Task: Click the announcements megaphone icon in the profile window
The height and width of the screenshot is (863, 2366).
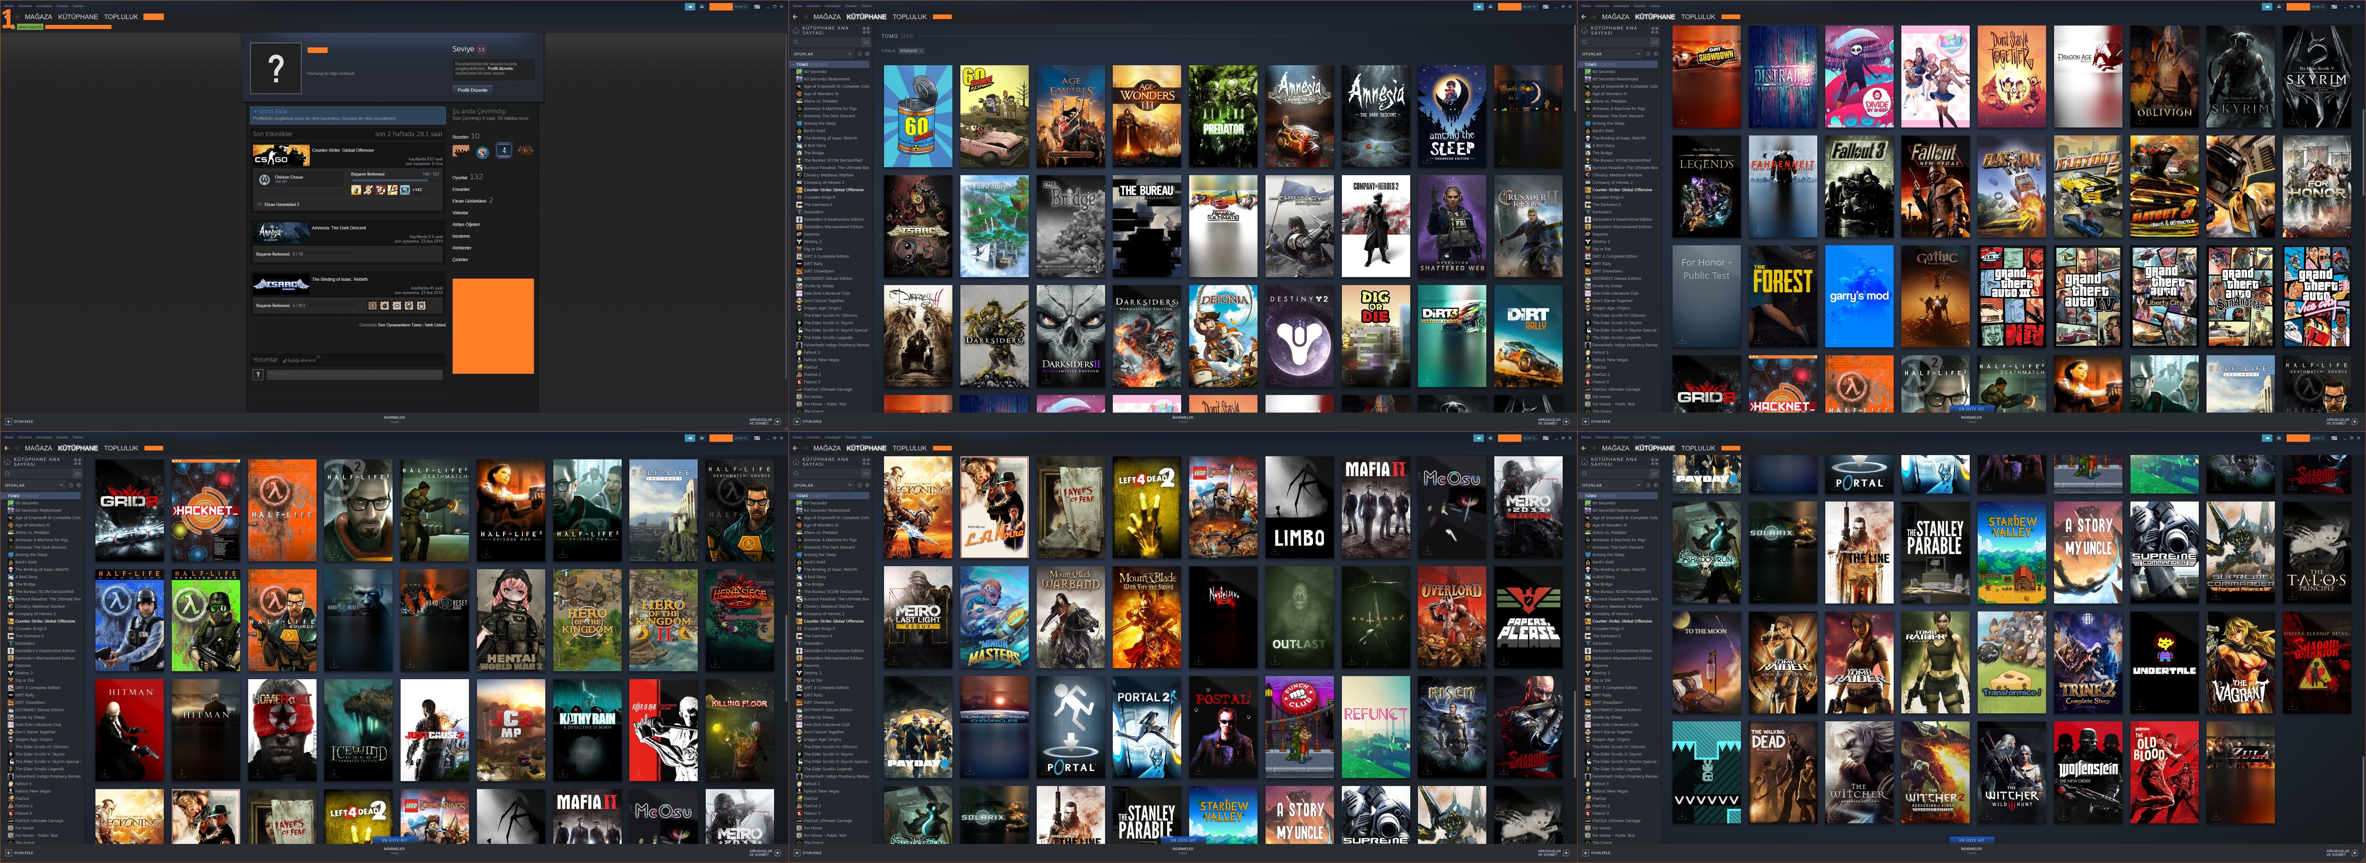Action: coord(690,6)
